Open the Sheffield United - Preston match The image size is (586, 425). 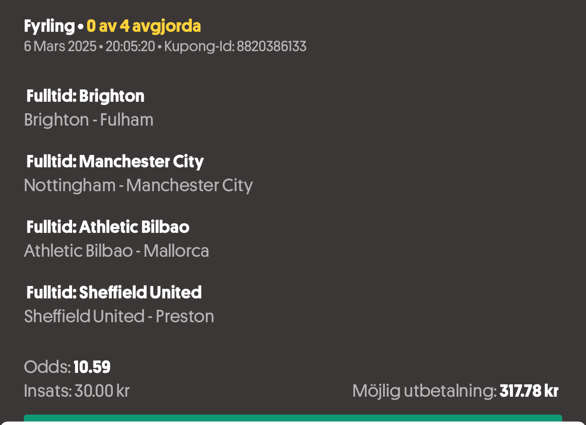coord(119,316)
